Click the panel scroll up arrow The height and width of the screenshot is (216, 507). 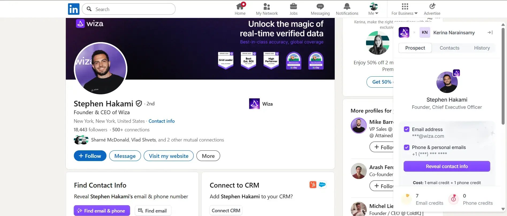click(503, 25)
